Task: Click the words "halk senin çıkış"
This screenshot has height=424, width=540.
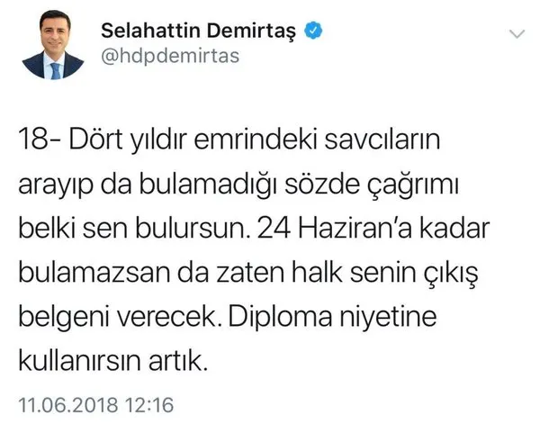Action: click(x=385, y=275)
